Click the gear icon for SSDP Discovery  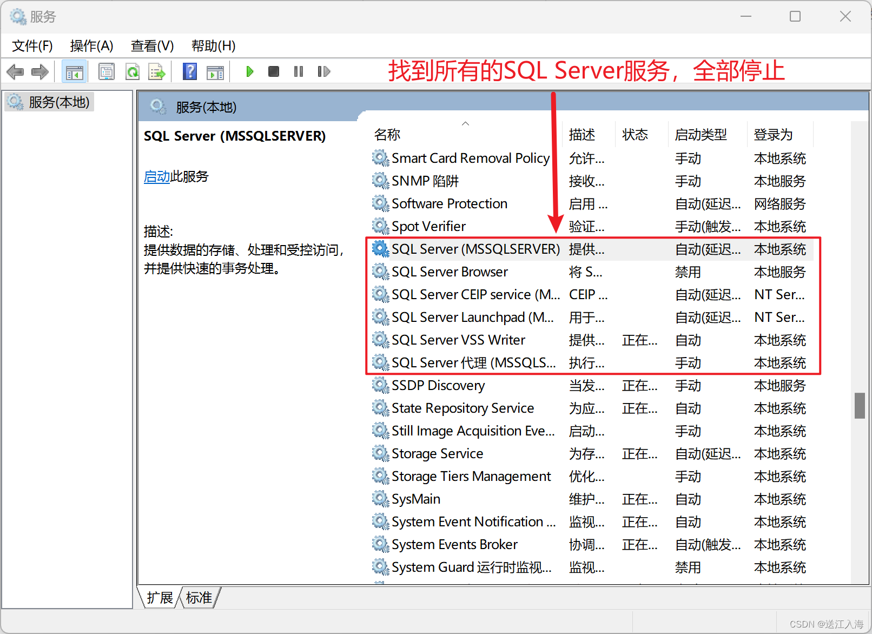[x=380, y=385]
